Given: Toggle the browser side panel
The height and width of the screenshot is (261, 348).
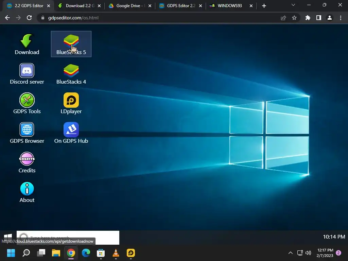Looking at the screenshot, I should click(319, 18).
